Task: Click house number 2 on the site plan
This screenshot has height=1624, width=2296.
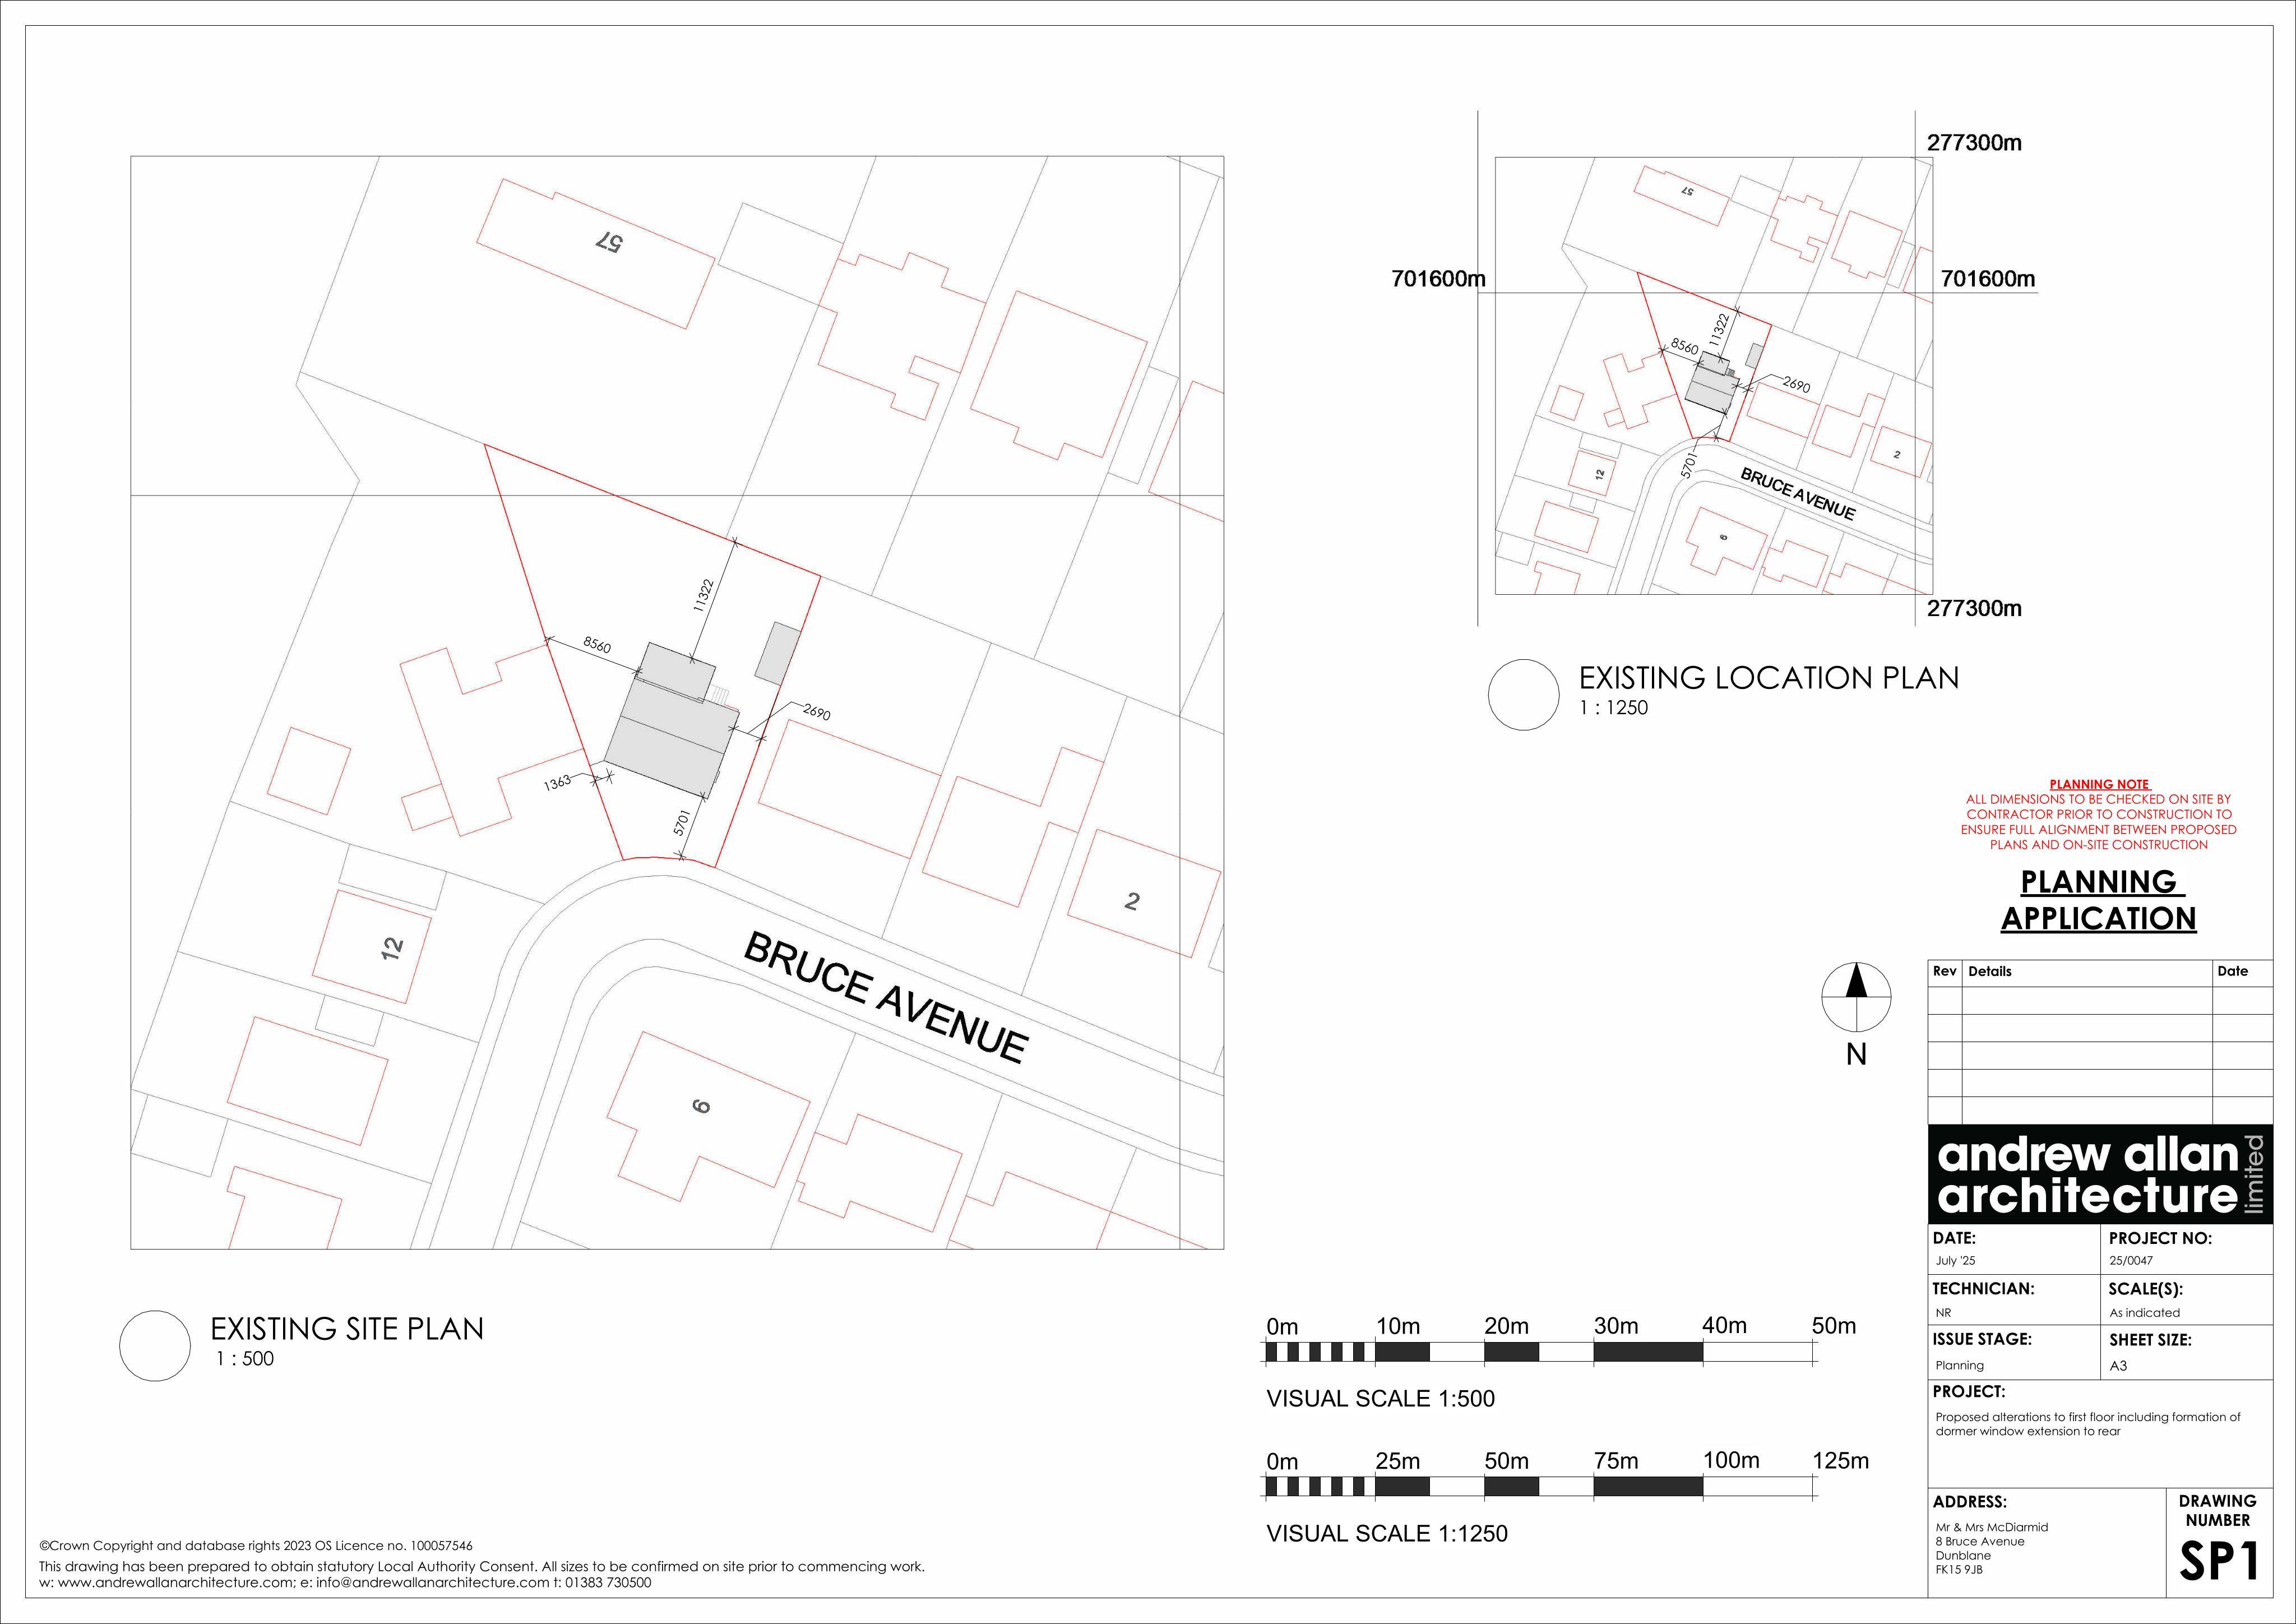Action: 1131,901
